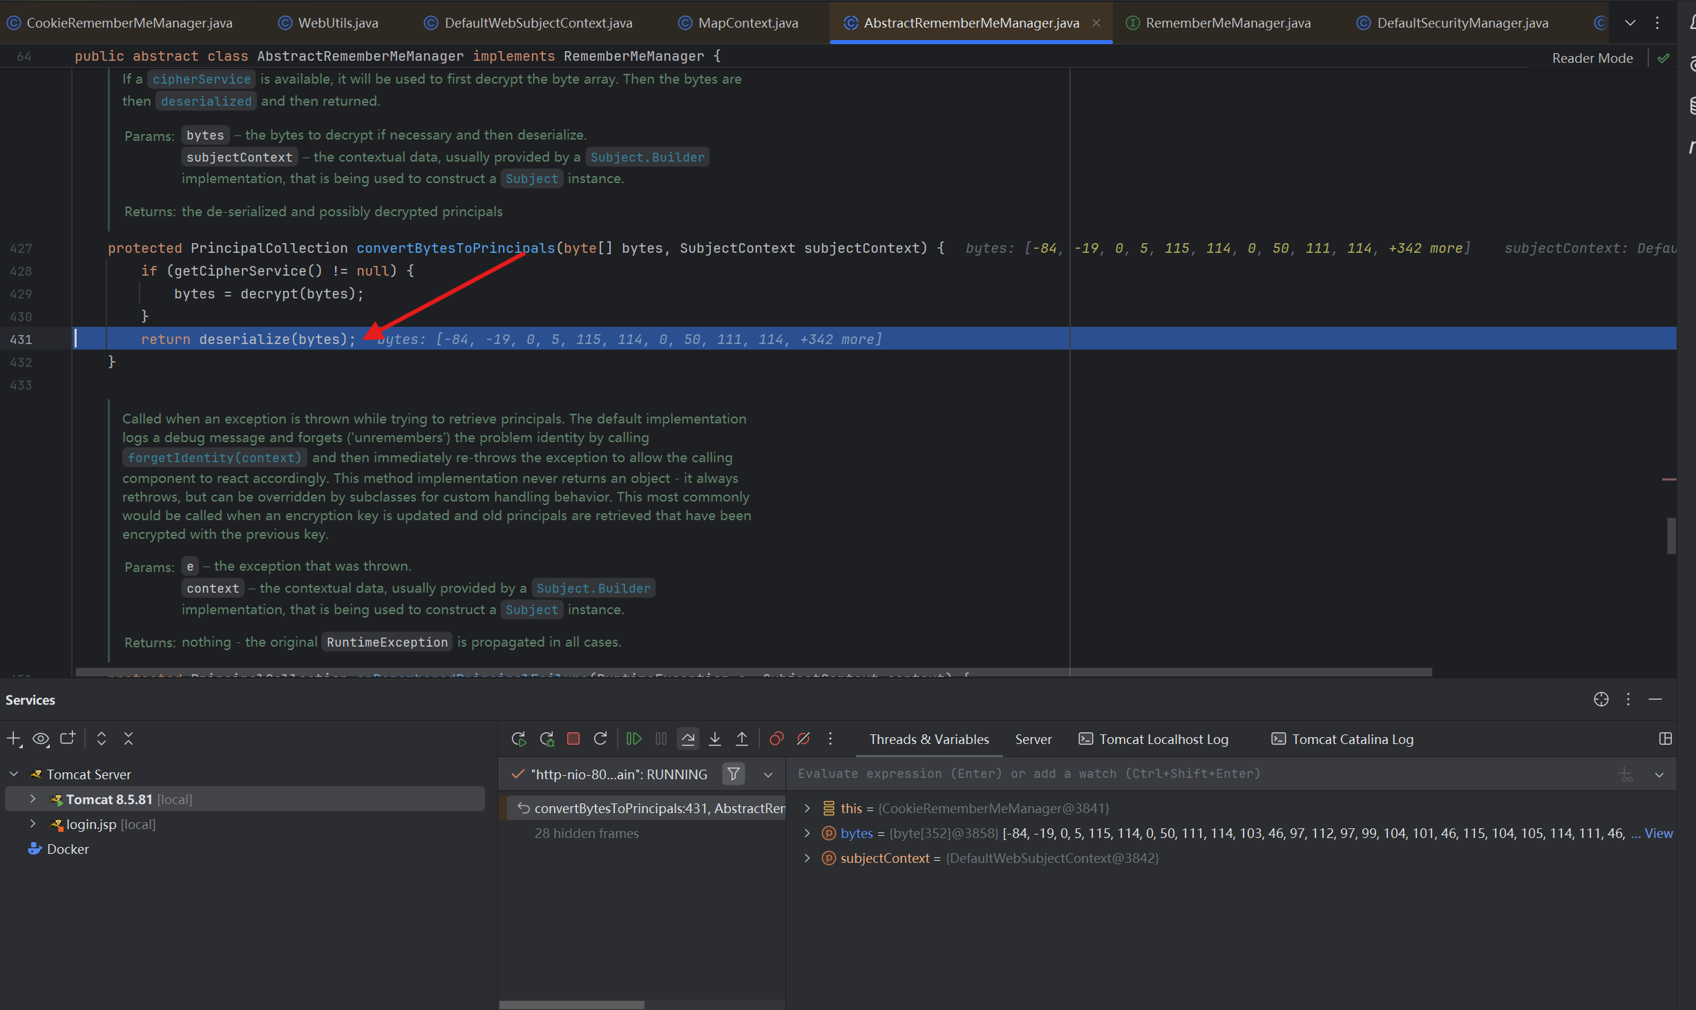Expand the bytes variable node

(807, 833)
